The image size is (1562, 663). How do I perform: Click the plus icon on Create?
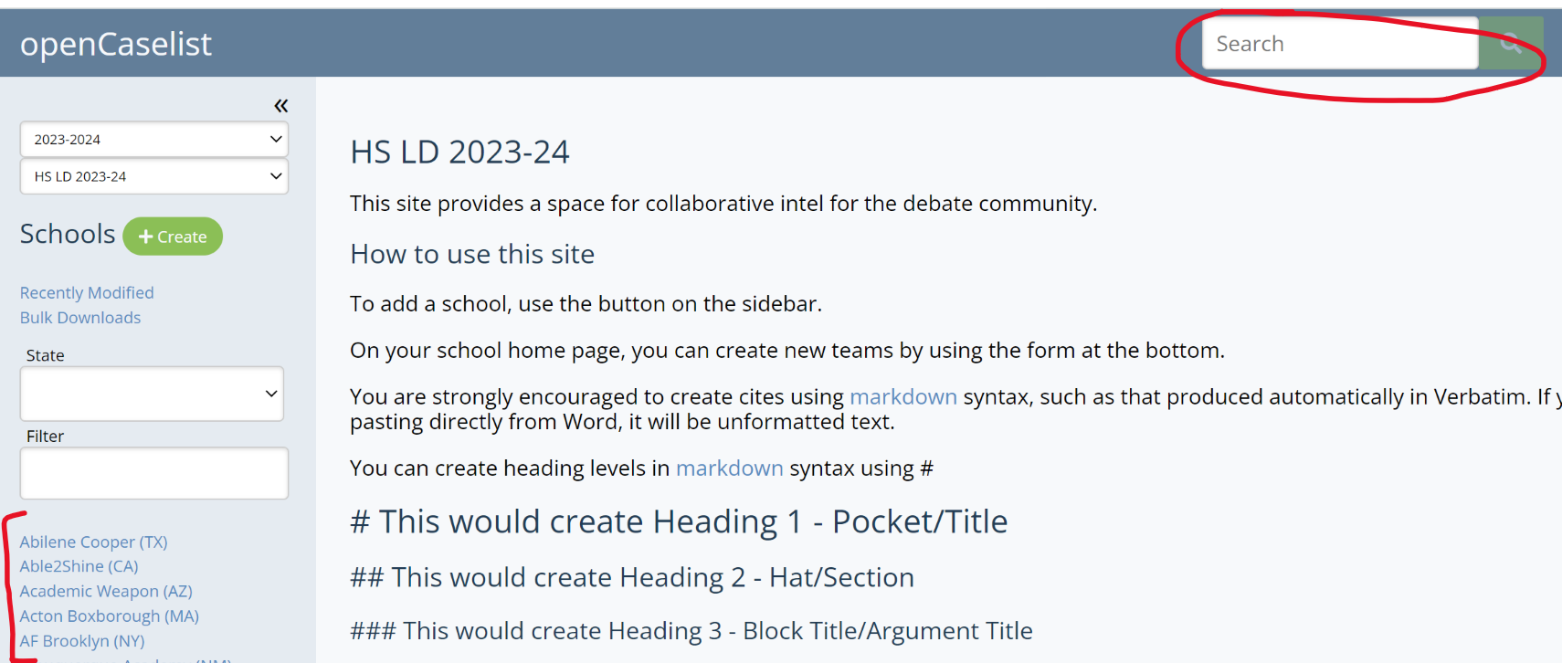(x=145, y=237)
